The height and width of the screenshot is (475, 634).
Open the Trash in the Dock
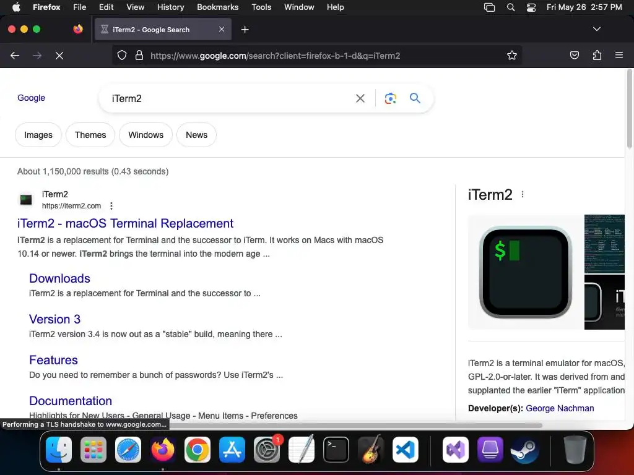point(575,450)
